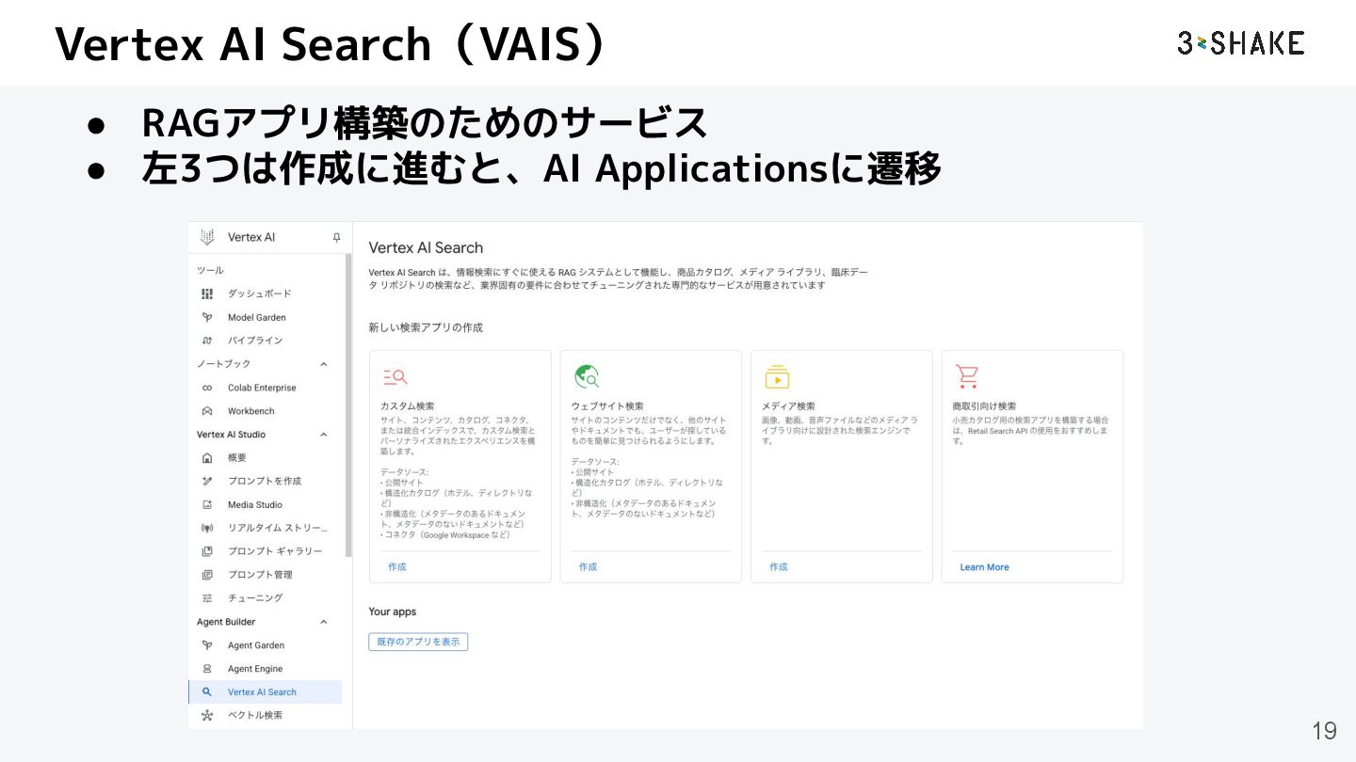
Task: Collapse the Vertex AI Studio section
Action: pyautogui.click(x=324, y=435)
